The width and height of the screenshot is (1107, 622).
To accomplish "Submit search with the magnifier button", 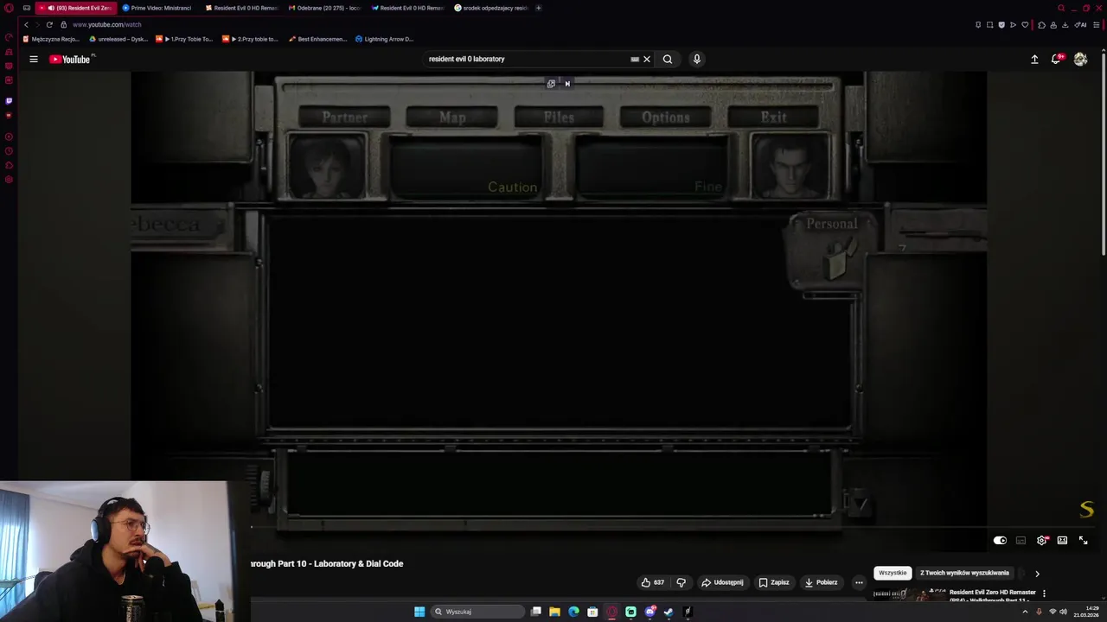I will pyautogui.click(x=668, y=60).
